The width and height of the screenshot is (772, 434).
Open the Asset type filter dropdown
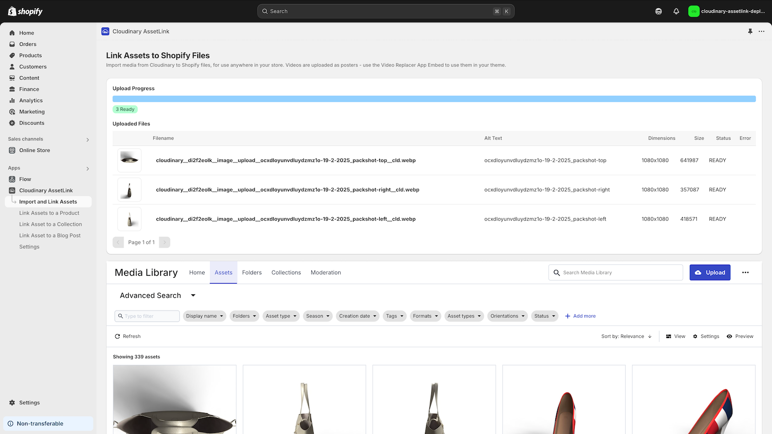pos(281,316)
